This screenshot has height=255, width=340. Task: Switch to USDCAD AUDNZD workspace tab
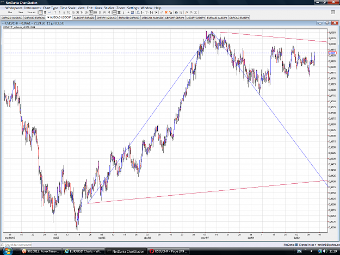[x=152, y=18]
